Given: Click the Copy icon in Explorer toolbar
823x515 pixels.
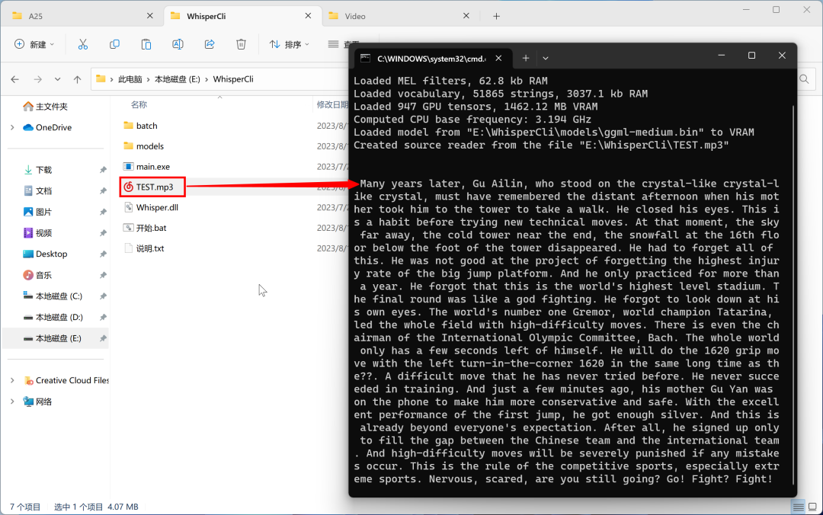Looking at the screenshot, I should 114,45.
